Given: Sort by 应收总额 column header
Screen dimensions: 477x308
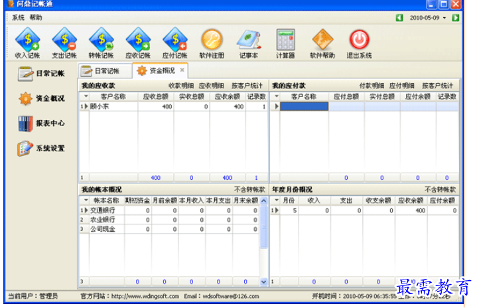Looking at the screenshot, I should tap(156, 97).
